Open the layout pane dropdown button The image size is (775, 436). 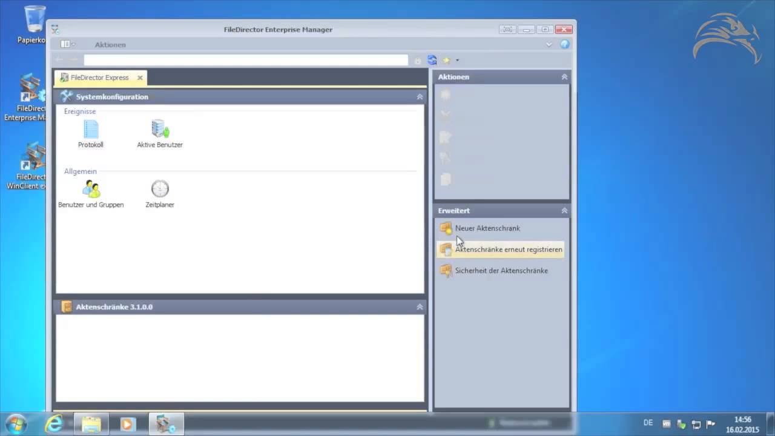pyautogui.click(x=68, y=44)
